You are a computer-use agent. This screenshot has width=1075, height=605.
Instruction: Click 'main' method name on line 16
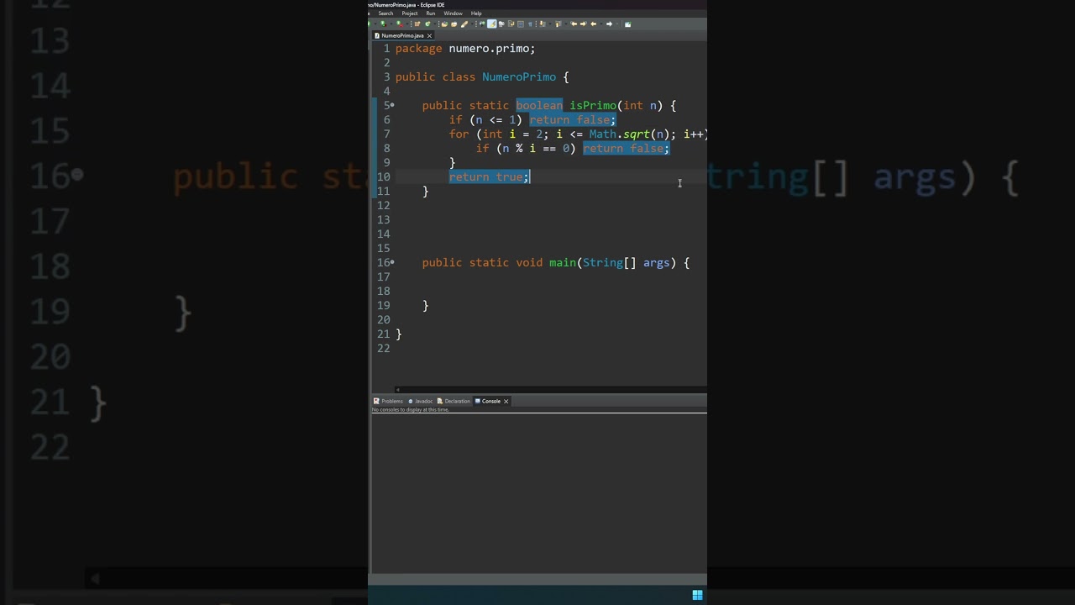[563, 263]
